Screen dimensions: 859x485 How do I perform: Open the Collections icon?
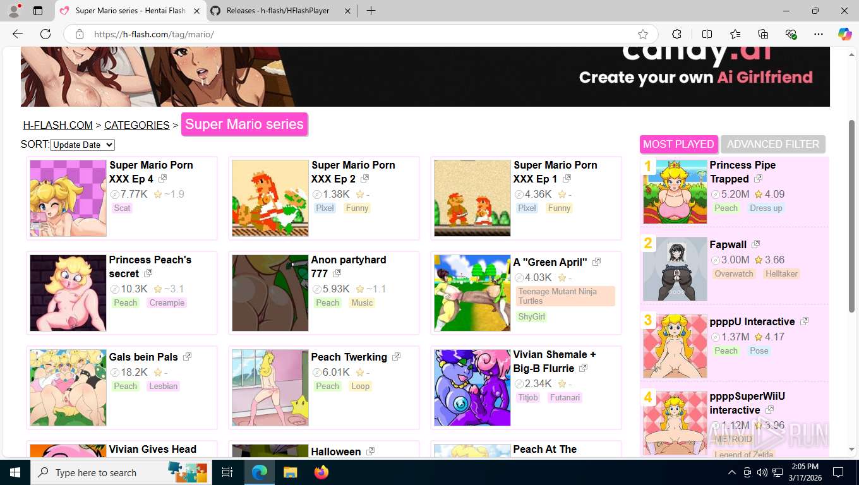click(x=763, y=34)
